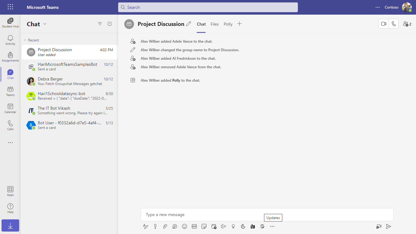Open the Debra Berger chat

tap(69, 81)
